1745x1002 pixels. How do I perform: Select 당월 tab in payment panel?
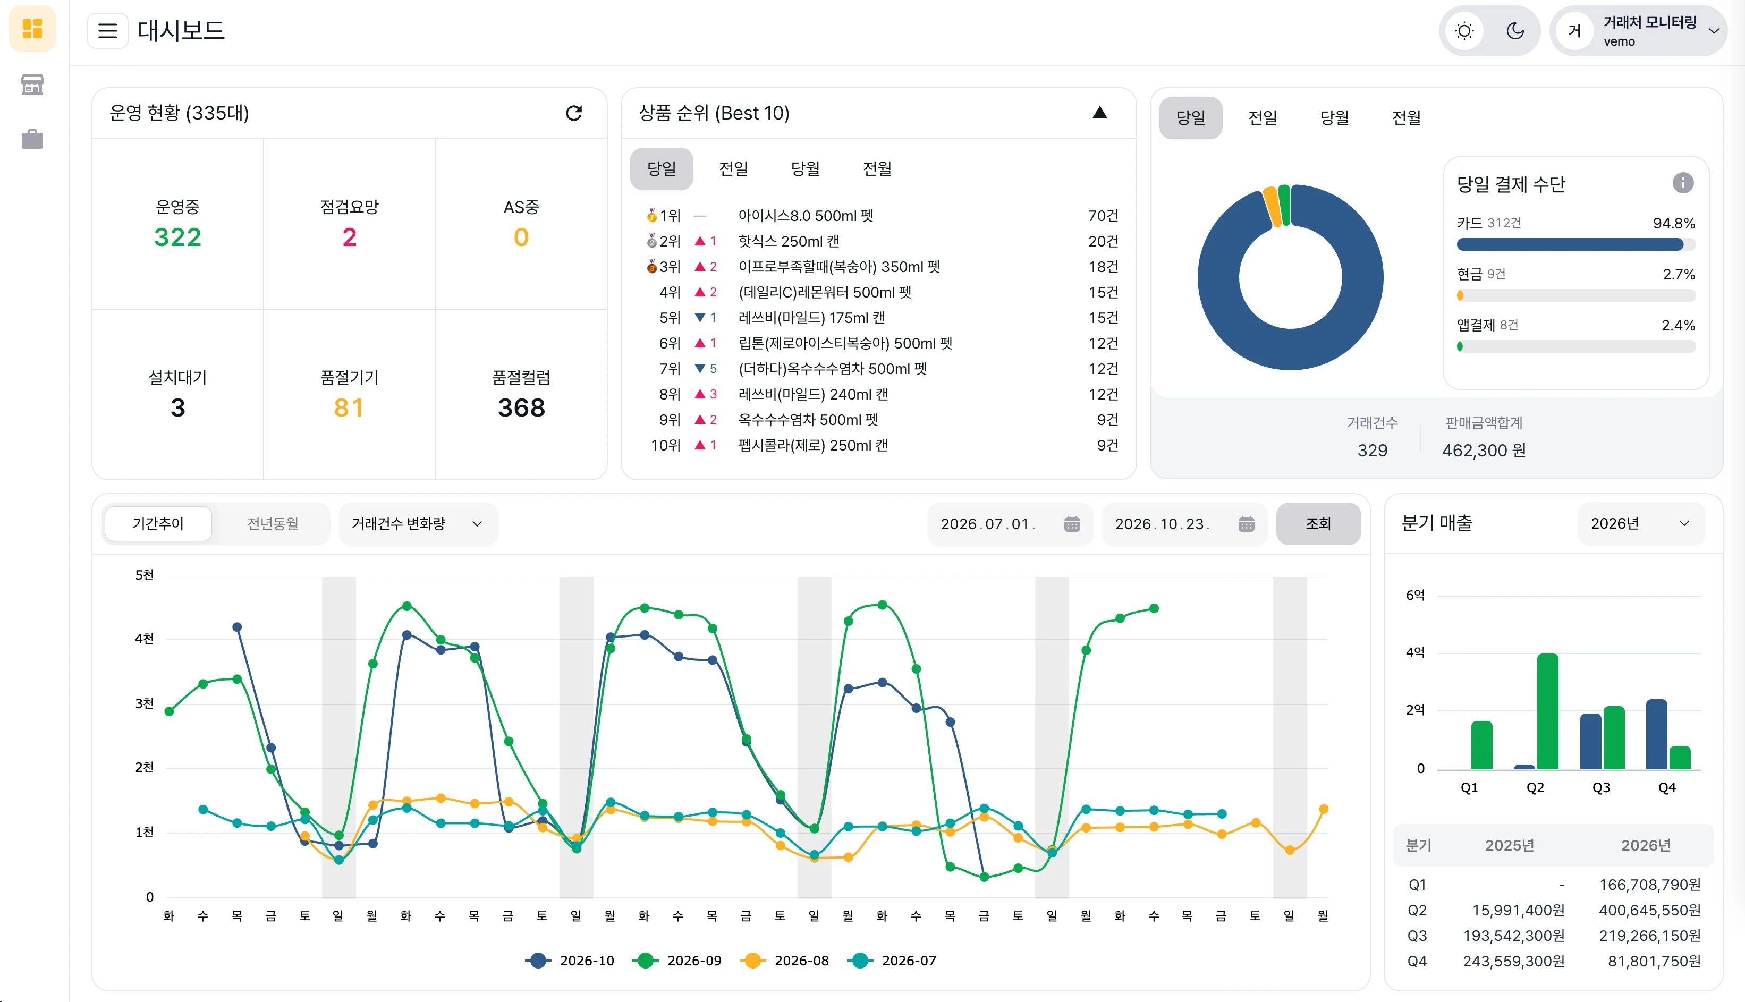(x=1334, y=118)
